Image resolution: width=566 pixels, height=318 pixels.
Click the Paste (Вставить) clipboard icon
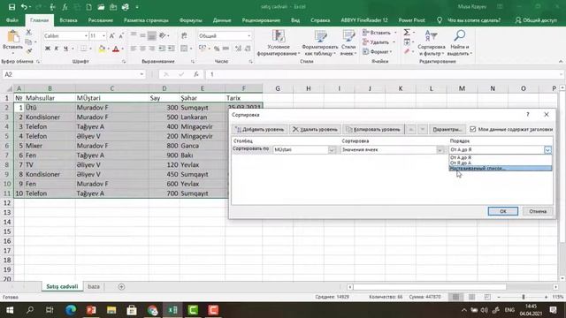click(13, 37)
